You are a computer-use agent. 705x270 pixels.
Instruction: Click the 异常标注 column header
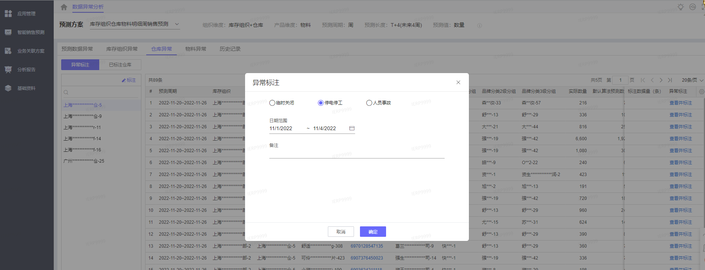pos(678,91)
